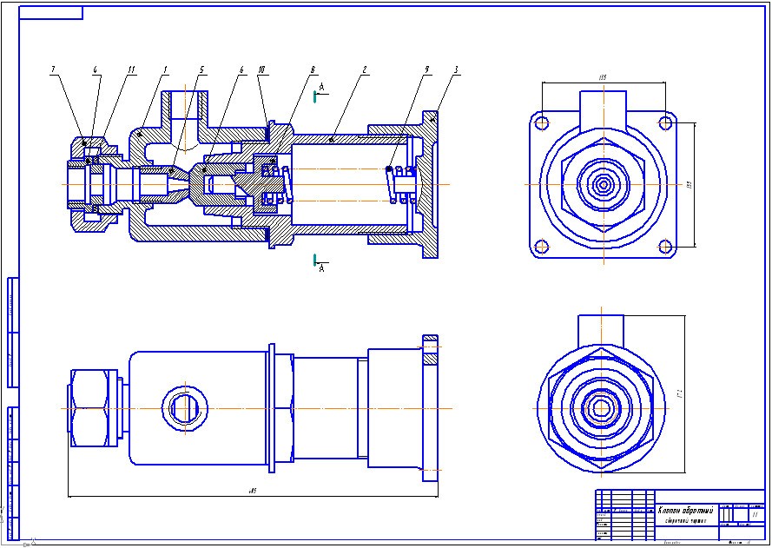Click the title 'Клапан обратный' in the title block
Screen dimensions: 772x548
(685, 511)
